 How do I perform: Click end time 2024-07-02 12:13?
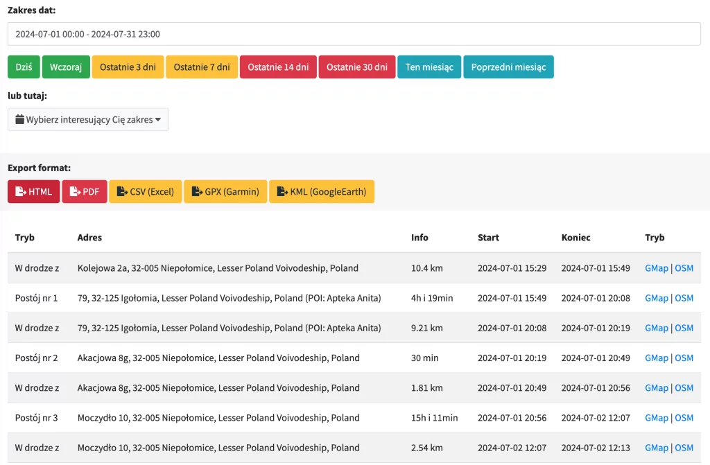[x=596, y=448]
